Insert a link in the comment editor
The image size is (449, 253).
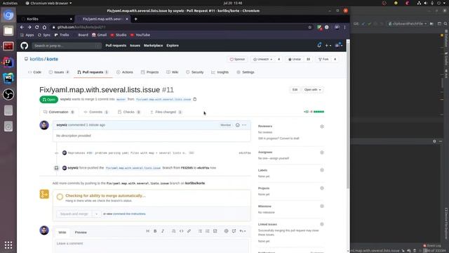click(189, 231)
